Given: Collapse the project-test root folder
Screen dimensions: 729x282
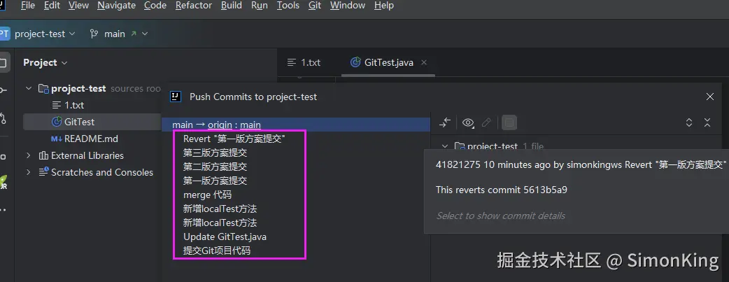Looking at the screenshot, I should pos(29,89).
